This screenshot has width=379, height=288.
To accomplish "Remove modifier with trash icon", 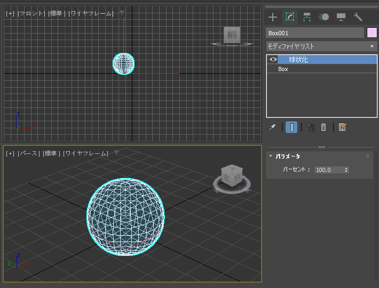I will 323,127.
